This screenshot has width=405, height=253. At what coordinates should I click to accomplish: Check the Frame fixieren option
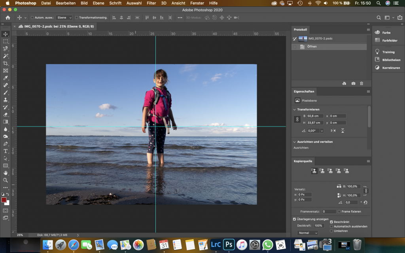pos(339,211)
